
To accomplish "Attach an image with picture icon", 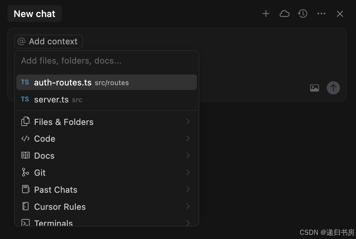I will tap(315, 88).
